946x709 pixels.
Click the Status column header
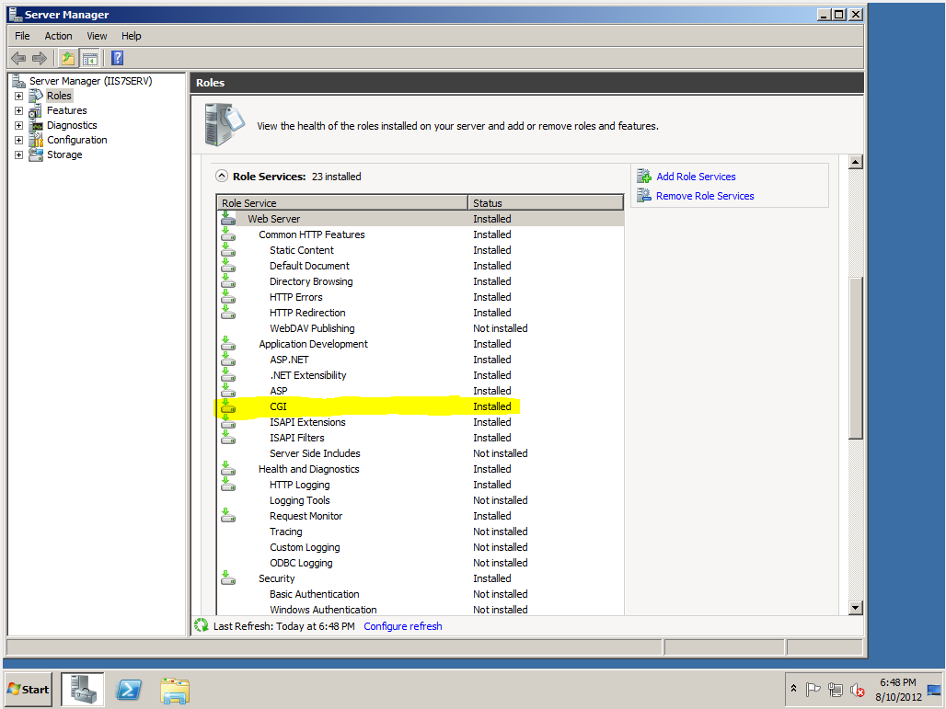click(x=546, y=202)
